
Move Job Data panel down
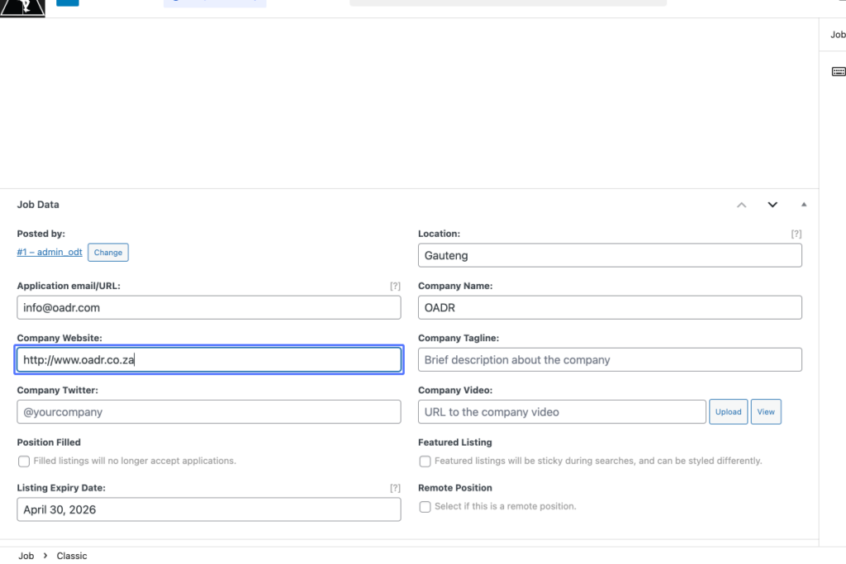[x=772, y=205]
